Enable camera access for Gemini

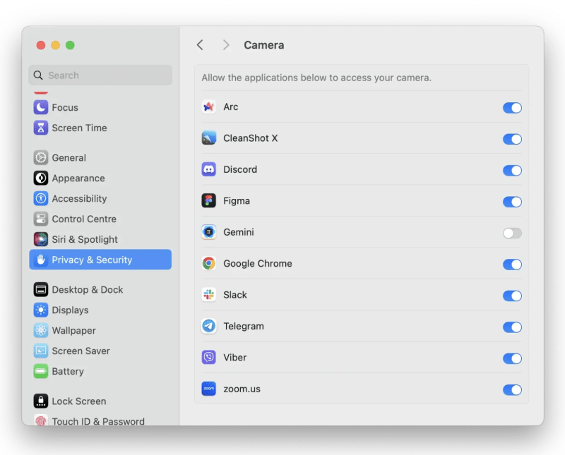pos(512,233)
